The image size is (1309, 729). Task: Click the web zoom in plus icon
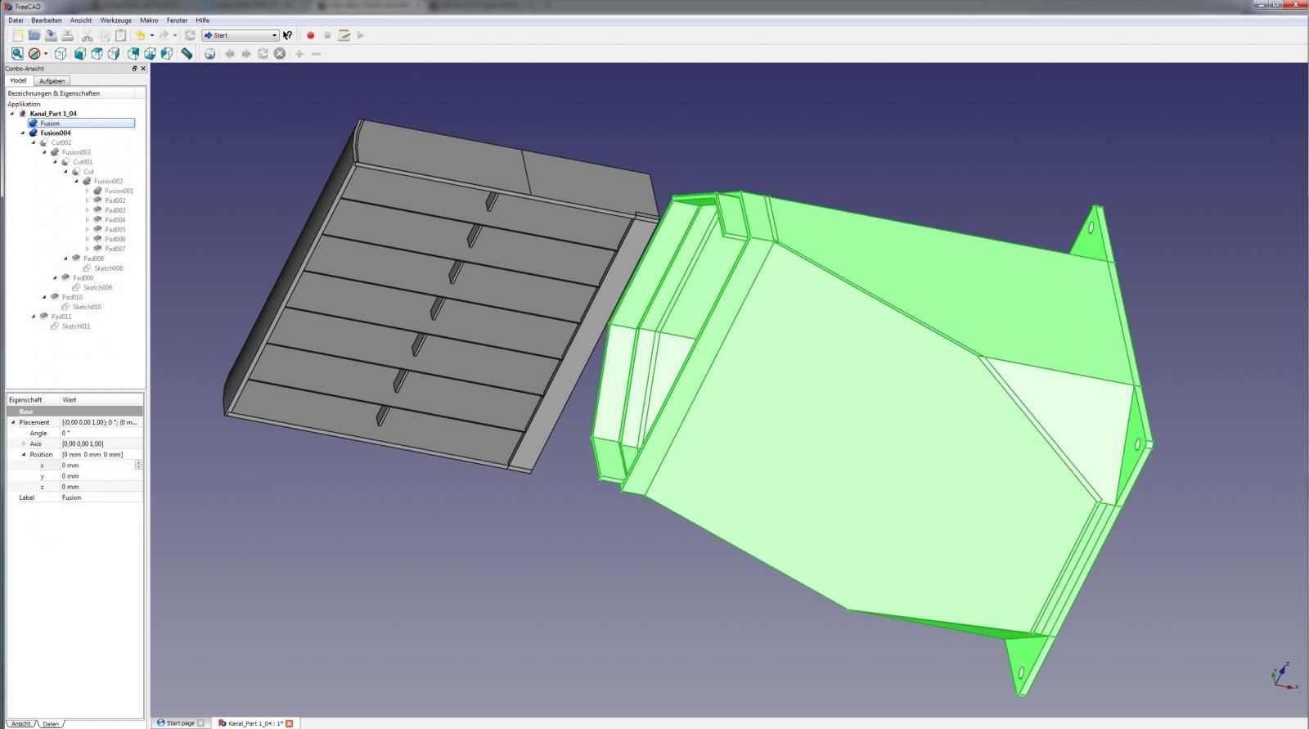299,53
